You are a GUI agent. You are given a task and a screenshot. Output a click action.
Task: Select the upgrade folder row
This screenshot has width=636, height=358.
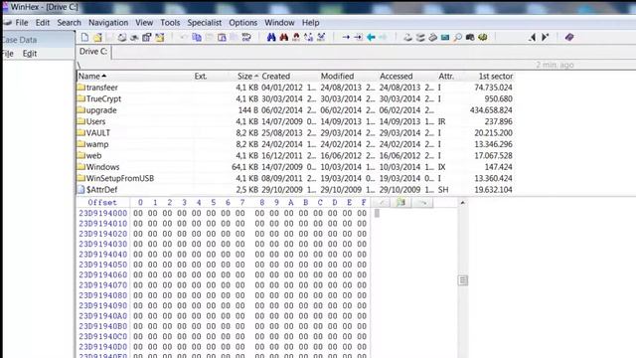[x=295, y=110]
